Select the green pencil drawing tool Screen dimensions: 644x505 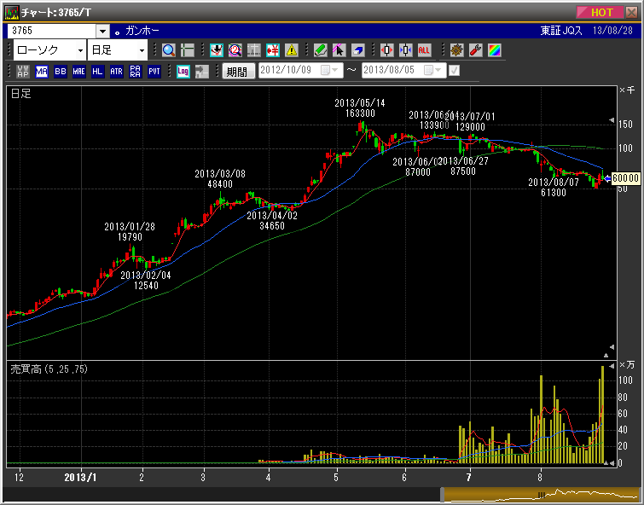pos(321,50)
